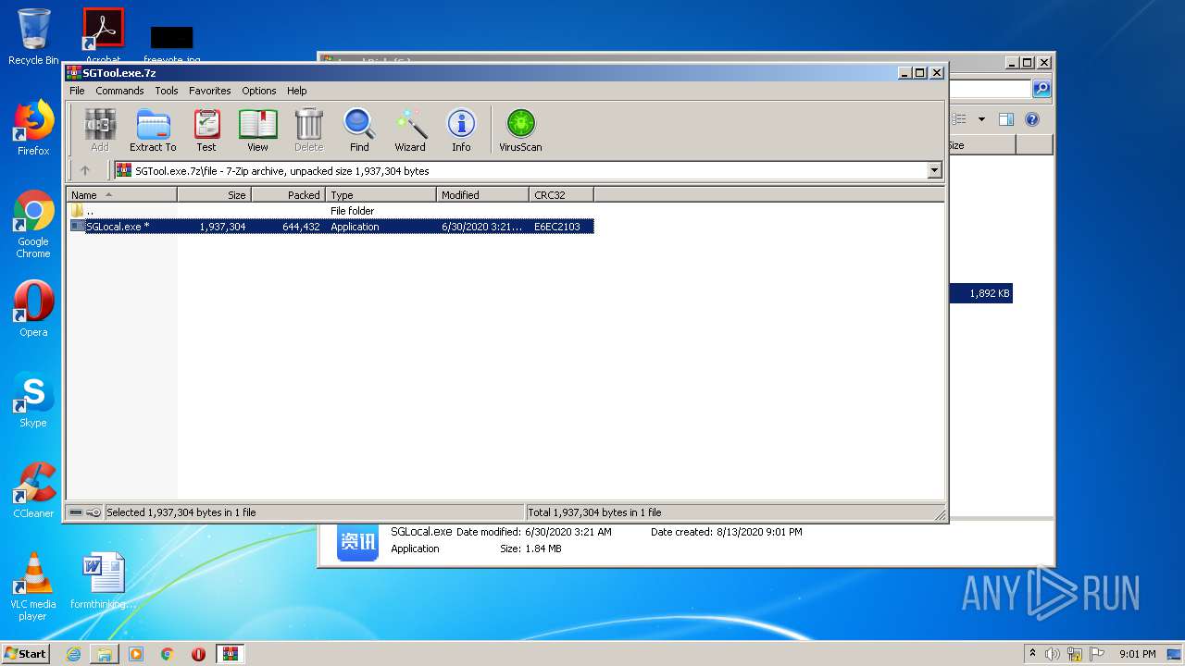Open the Commands menu
This screenshot has height=666, width=1185.
[x=119, y=91]
